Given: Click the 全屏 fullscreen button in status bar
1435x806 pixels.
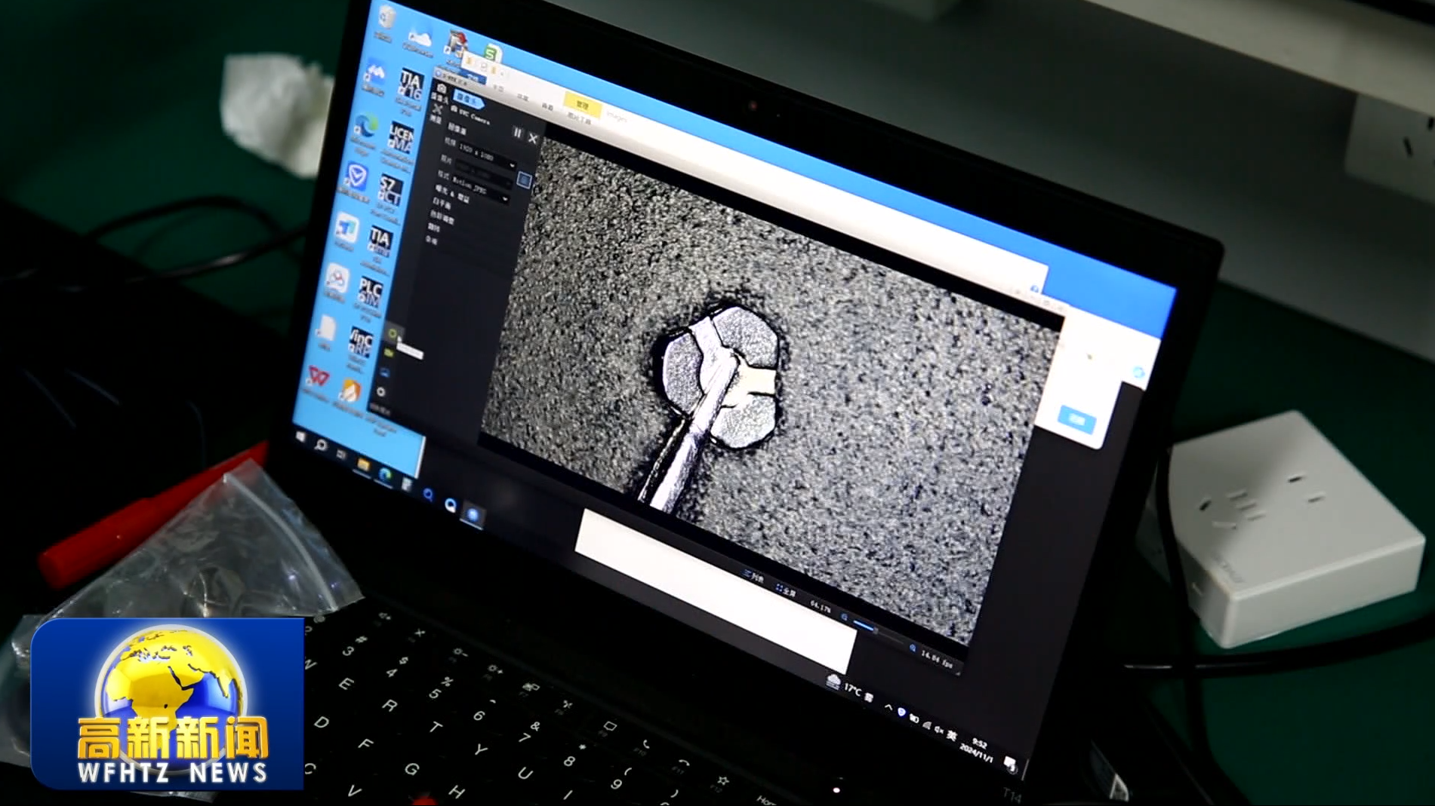Looking at the screenshot, I should (786, 592).
